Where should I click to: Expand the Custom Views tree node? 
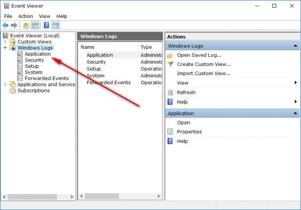pos(5,42)
